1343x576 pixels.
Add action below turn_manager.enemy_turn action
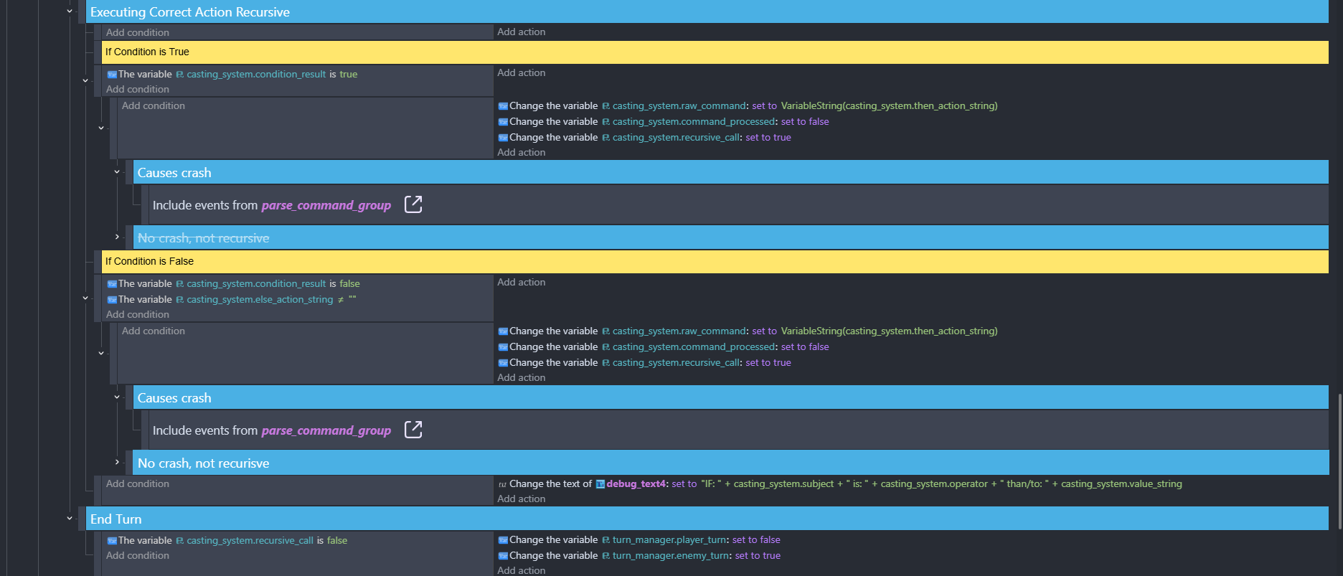(522, 570)
